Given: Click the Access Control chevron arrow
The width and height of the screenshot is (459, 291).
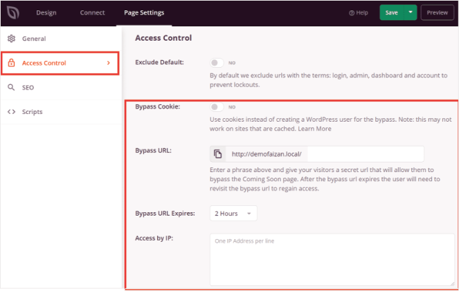Looking at the screenshot, I should tap(108, 64).
